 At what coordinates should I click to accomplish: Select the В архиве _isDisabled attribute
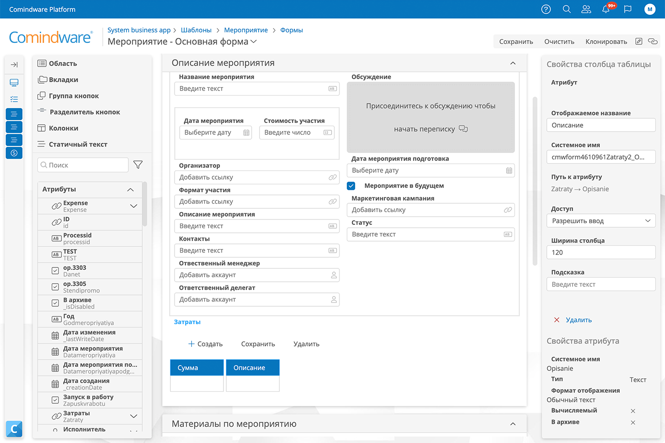click(x=90, y=303)
